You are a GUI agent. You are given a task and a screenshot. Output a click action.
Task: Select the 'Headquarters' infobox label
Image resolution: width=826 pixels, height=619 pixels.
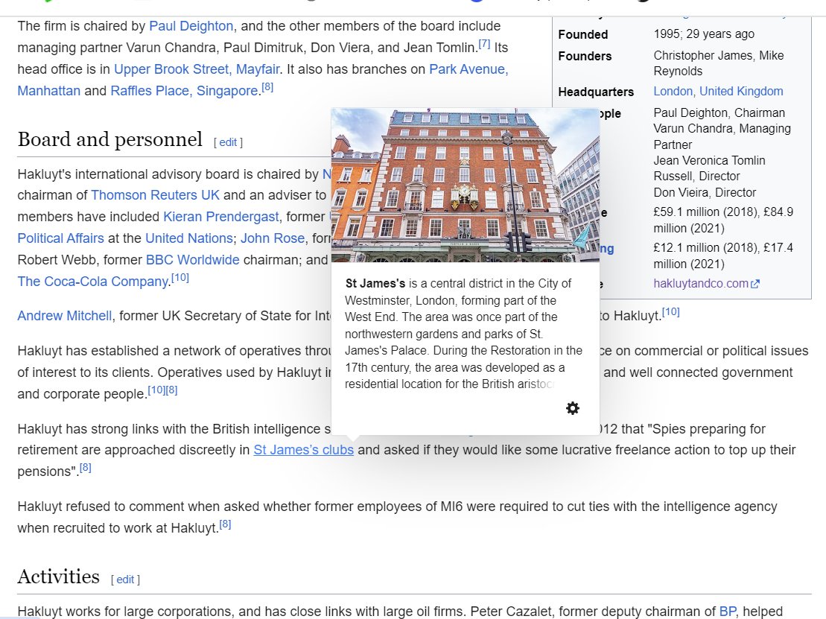click(x=596, y=92)
